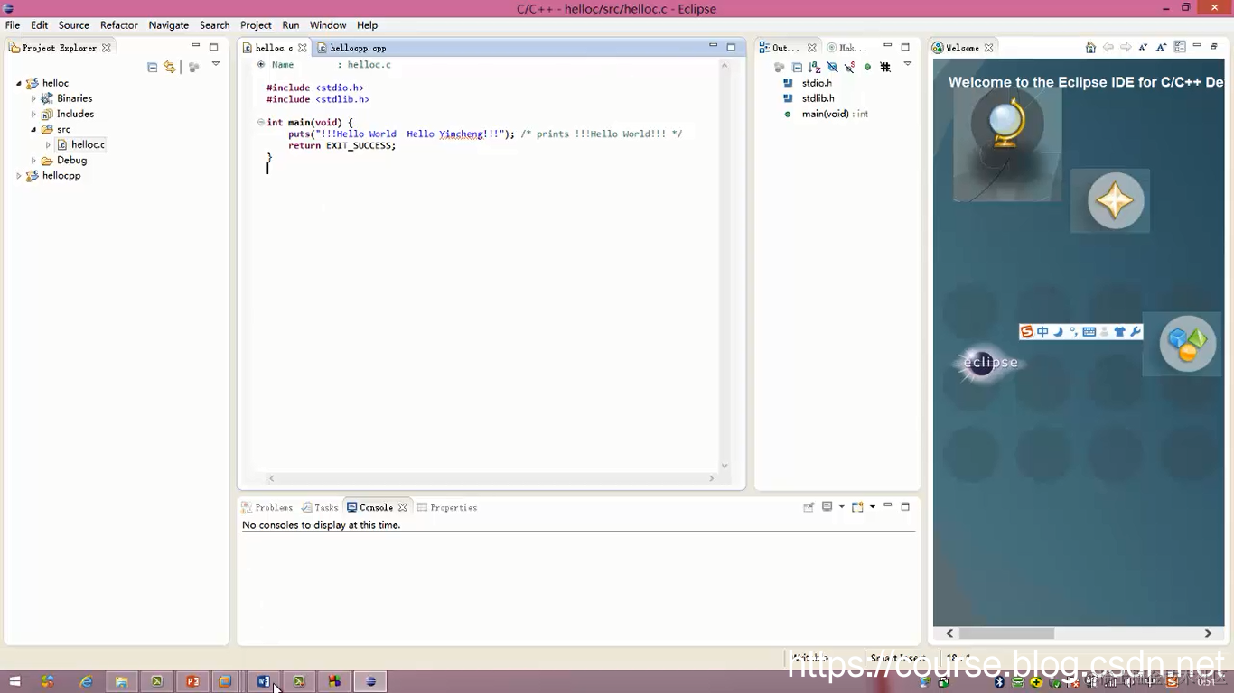Close the helloc.c editor tab
Viewport: 1234px width, 693px height.
click(303, 48)
